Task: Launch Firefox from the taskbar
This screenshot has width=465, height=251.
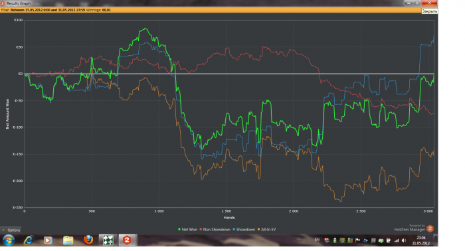Action: tap(88, 240)
